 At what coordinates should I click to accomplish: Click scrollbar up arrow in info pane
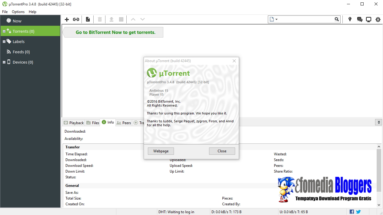[379, 147]
